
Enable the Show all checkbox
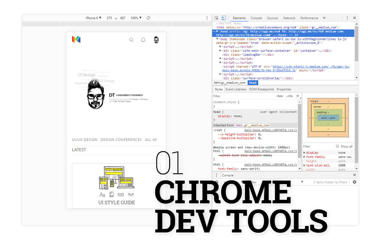(x=337, y=146)
